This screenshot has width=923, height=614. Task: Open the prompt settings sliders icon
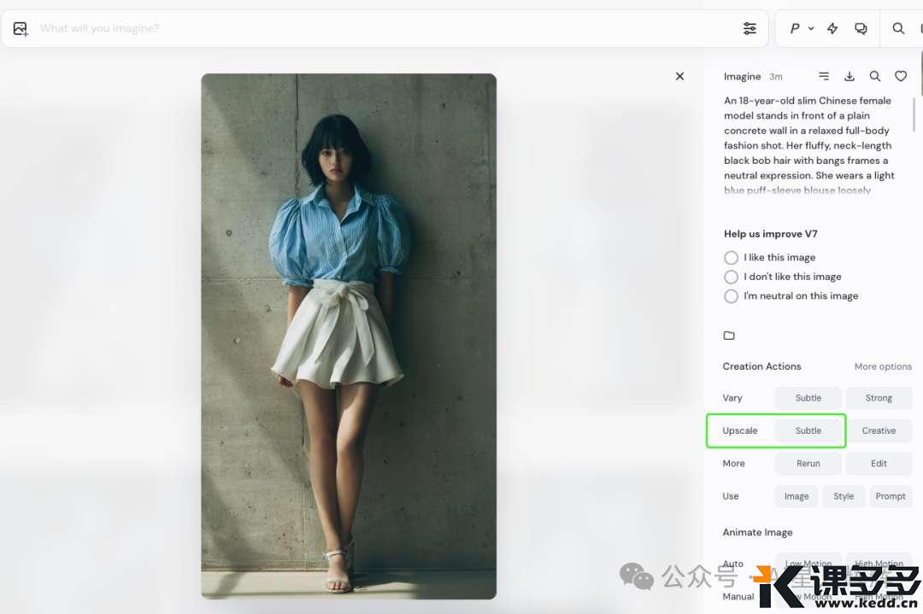(x=750, y=29)
